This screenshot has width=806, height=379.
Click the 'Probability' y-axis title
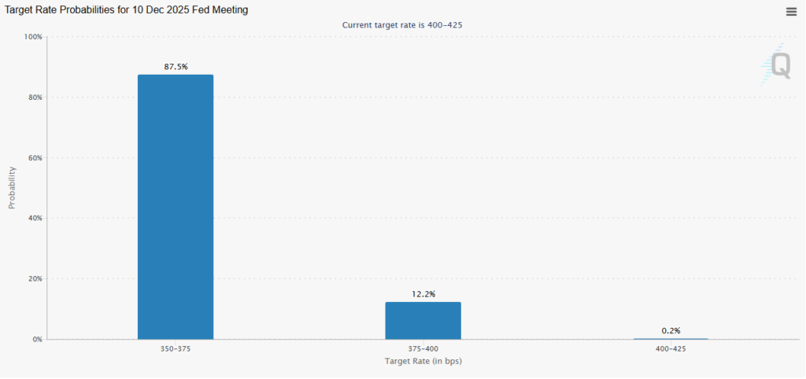coord(12,188)
